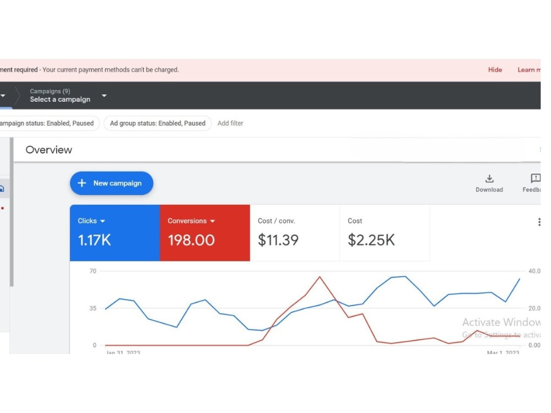
Task: Click the 198.00 conversions value
Action: tap(191, 240)
